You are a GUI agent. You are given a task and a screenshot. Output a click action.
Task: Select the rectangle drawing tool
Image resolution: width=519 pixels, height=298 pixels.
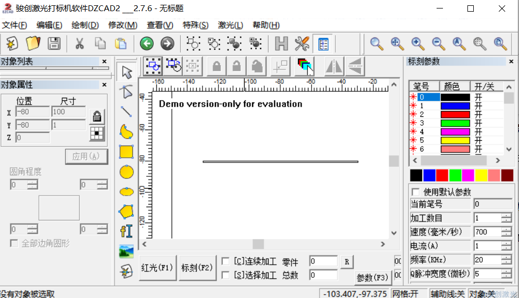tap(127, 152)
